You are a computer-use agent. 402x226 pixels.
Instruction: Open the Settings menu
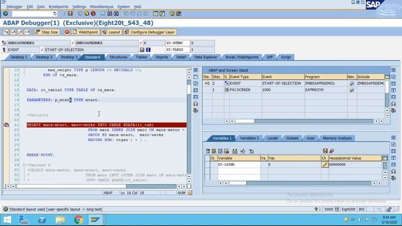[79, 7]
